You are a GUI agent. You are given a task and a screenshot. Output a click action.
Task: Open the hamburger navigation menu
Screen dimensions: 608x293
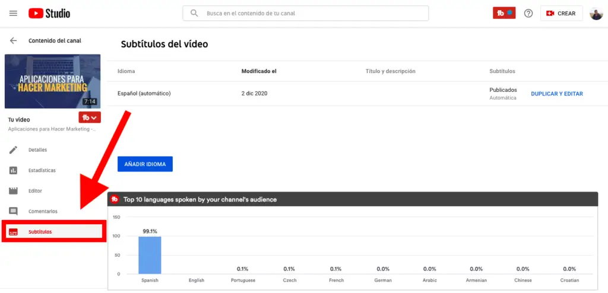pos(13,13)
